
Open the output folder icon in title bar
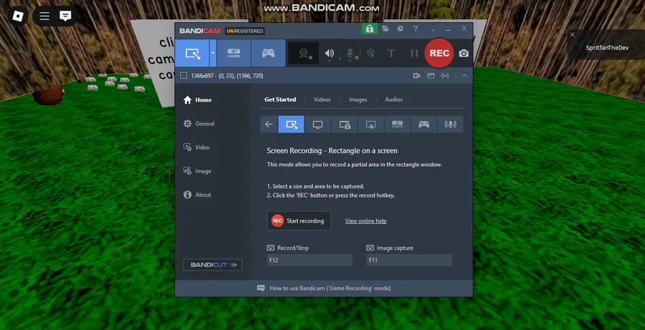point(385,29)
